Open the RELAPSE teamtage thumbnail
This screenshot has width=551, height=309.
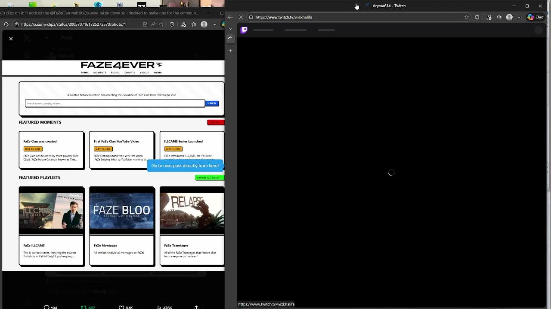point(192,211)
